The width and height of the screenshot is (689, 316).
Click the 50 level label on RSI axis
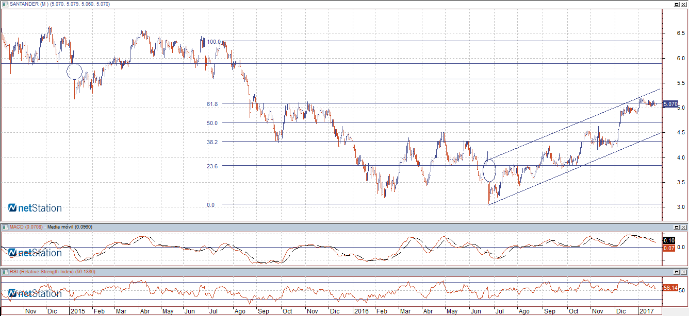[x=682, y=291]
